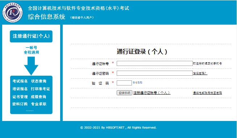Focus the 验证码 captcha input box
Image resolution: width=237 pixels, height=138 pixels.
(124, 83)
